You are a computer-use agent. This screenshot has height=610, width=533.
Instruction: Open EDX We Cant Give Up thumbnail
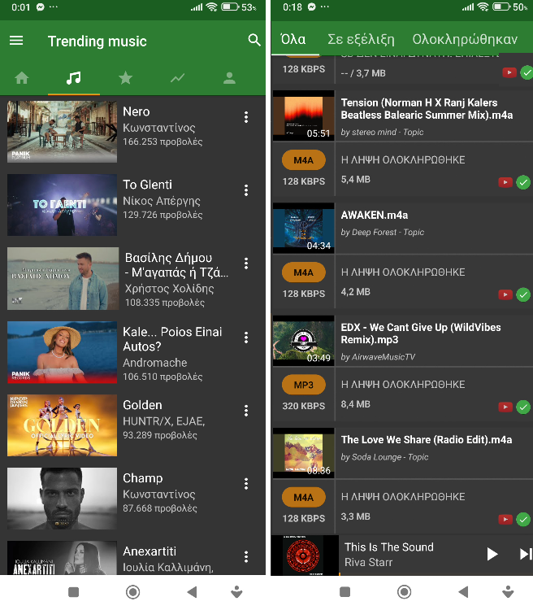pos(304,341)
